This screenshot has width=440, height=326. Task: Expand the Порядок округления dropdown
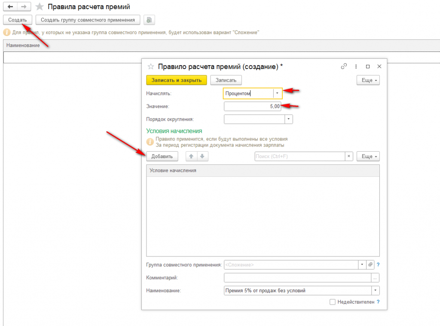coord(288,119)
